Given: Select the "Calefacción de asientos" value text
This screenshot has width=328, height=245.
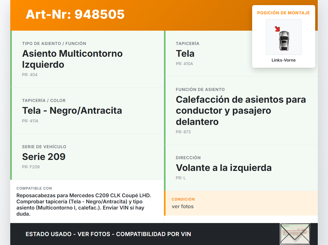Looking at the screenshot, I should point(241,111).
